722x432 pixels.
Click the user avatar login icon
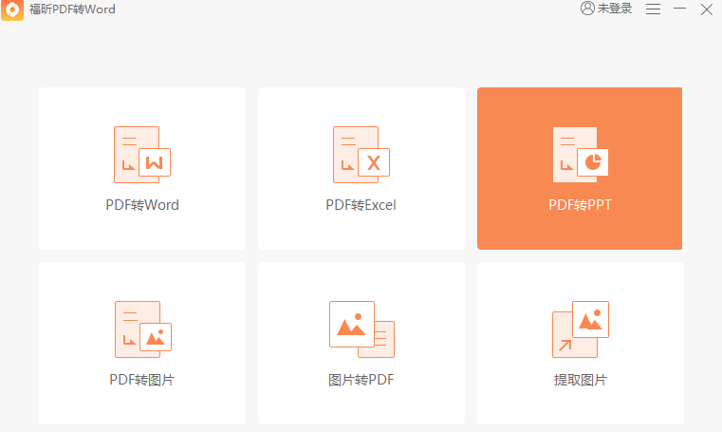click(587, 9)
